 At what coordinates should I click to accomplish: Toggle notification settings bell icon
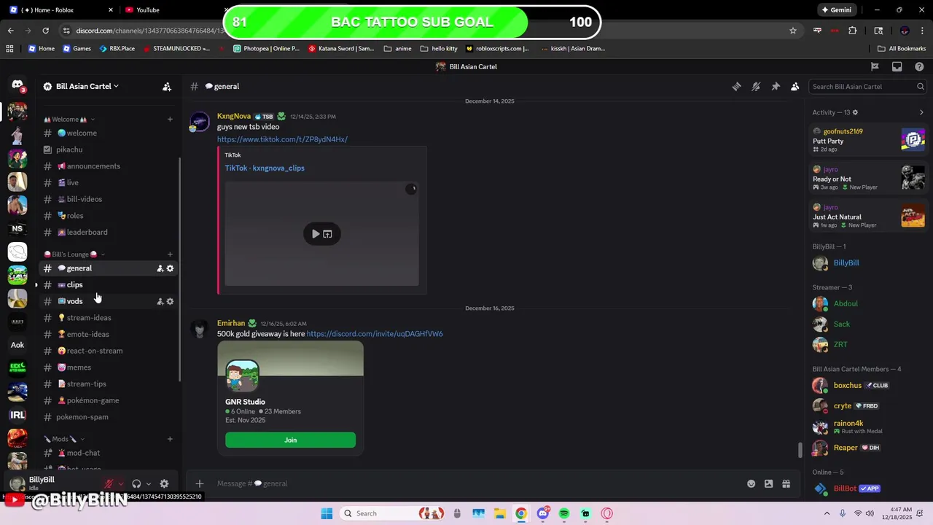coord(756,86)
